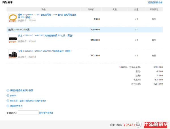Expand the 使用优惠券抵消部分总额 plus icon
Screen dimensions: 170x129
coord(8,90)
